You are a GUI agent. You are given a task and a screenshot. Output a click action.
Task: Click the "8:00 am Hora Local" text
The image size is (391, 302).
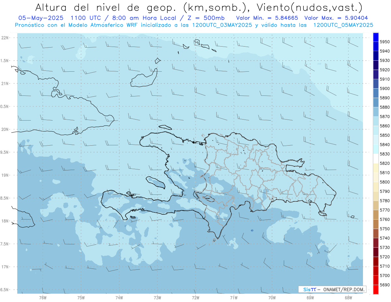click(x=144, y=18)
